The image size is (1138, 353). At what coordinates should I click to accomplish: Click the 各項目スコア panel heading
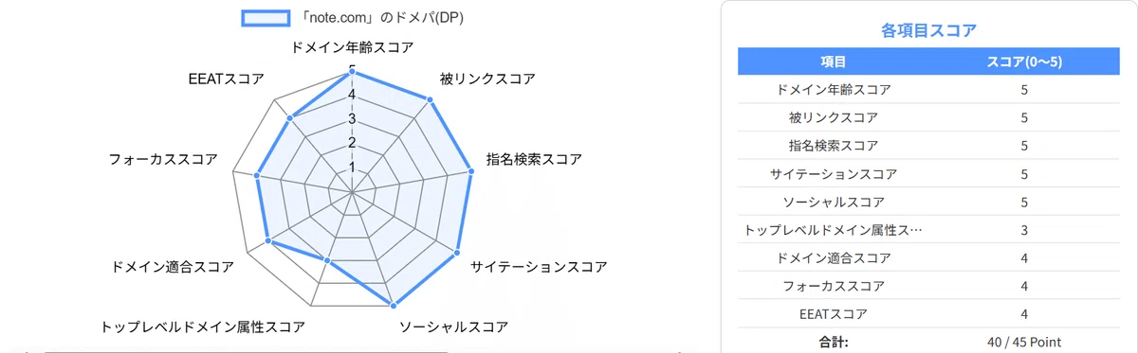click(928, 30)
